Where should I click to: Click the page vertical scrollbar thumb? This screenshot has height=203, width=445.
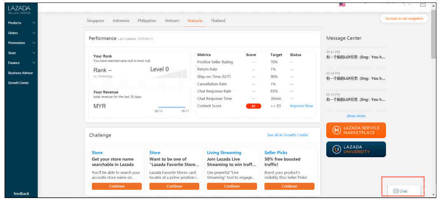[x=433, y=35]
